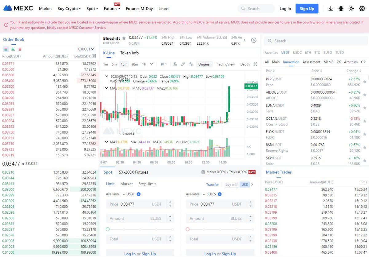Collapse the MA indicator line chevron

(107, 88)
